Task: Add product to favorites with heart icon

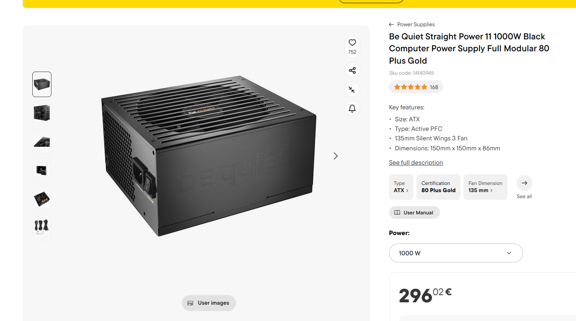Action: click(352, 43)
